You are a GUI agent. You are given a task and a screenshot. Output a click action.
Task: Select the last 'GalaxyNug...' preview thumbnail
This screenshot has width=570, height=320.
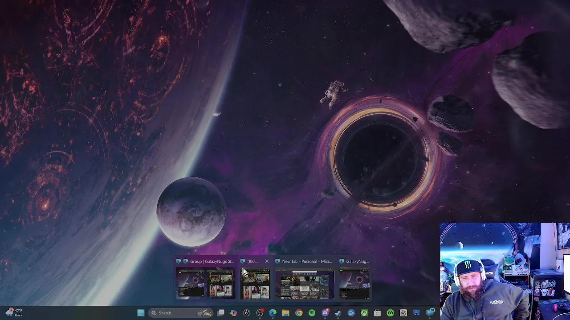[x=354, y=283]
